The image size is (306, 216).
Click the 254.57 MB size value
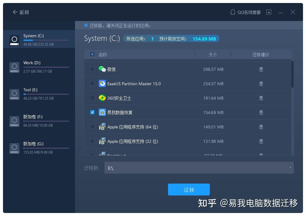coord(213,84)
